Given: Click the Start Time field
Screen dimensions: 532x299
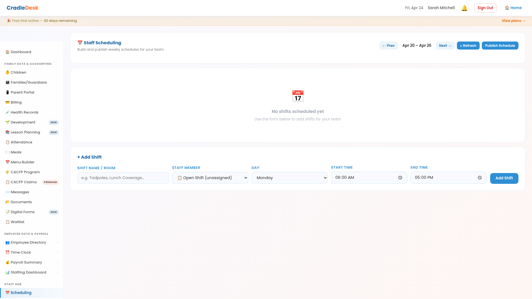Looking at the screenshot, I should coord(363,178).
